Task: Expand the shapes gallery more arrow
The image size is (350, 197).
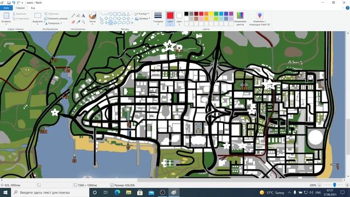Action: click(x=132, y=23)
